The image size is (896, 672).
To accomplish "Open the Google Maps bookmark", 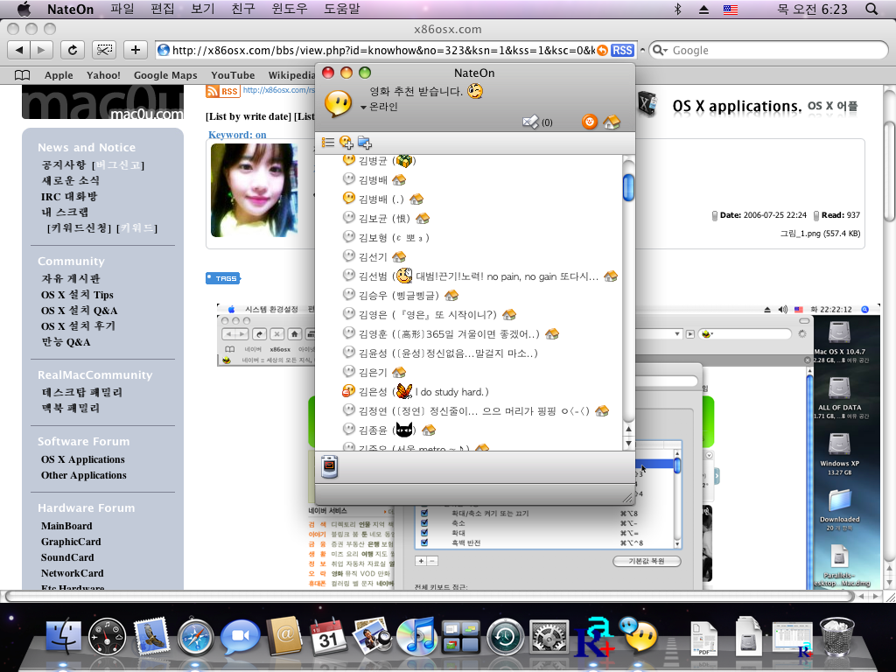I will 165,75.
